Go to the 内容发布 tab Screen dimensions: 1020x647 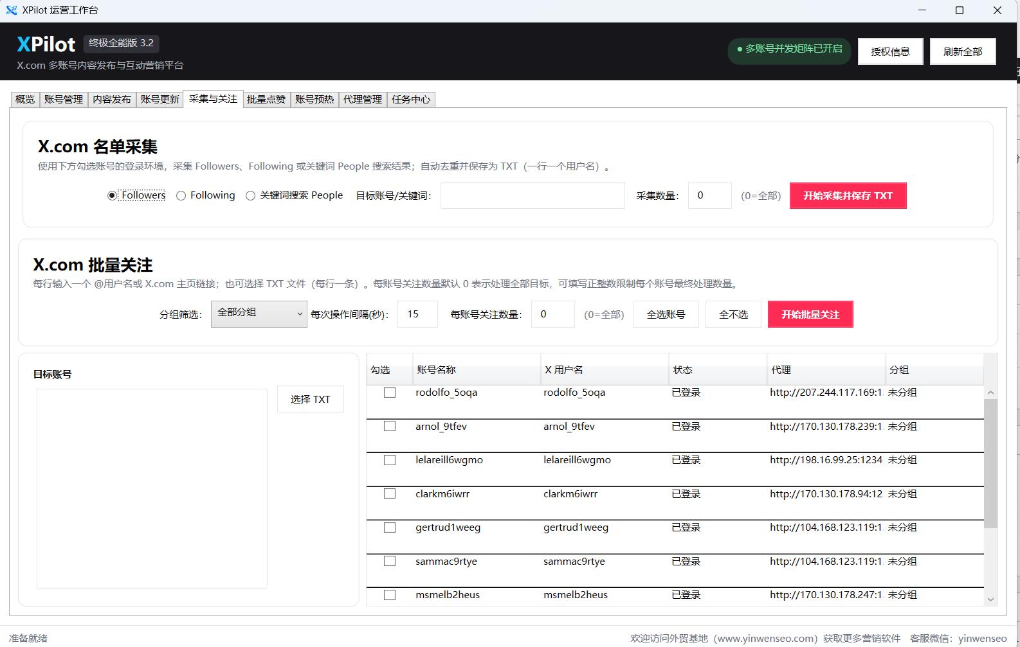(x=112, y=99)
